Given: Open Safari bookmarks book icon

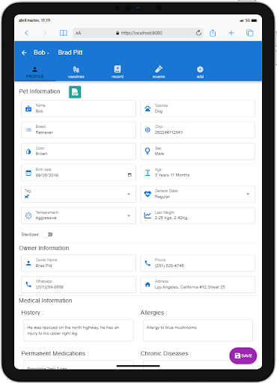Looking at the screenshot, I should [x=64, y=33].
